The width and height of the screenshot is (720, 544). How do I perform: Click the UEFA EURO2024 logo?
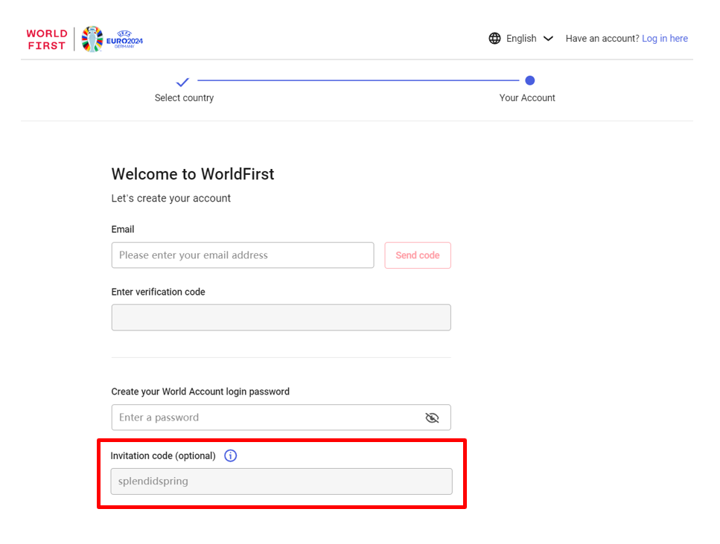point(112,39)
